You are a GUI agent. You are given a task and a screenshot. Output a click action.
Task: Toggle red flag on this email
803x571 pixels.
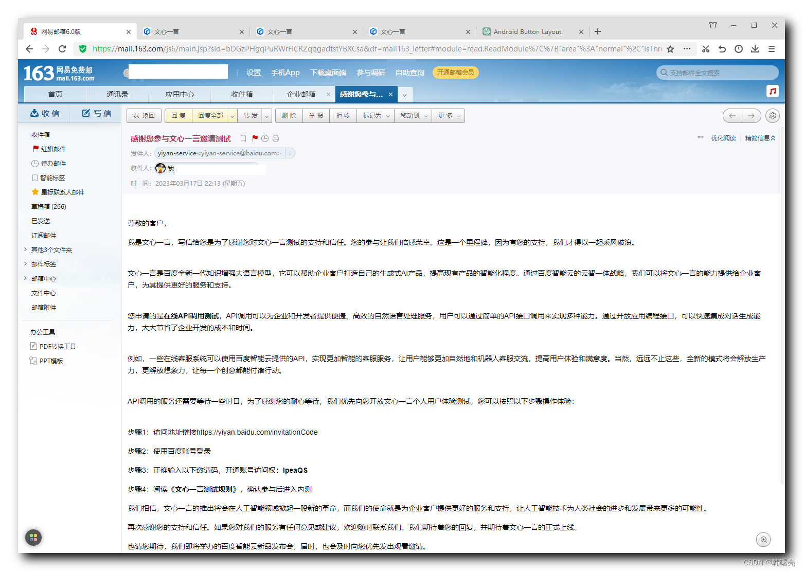[x=255, y=138]
